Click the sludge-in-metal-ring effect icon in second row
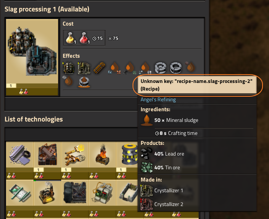269x219 pixels. click(84, 82)
